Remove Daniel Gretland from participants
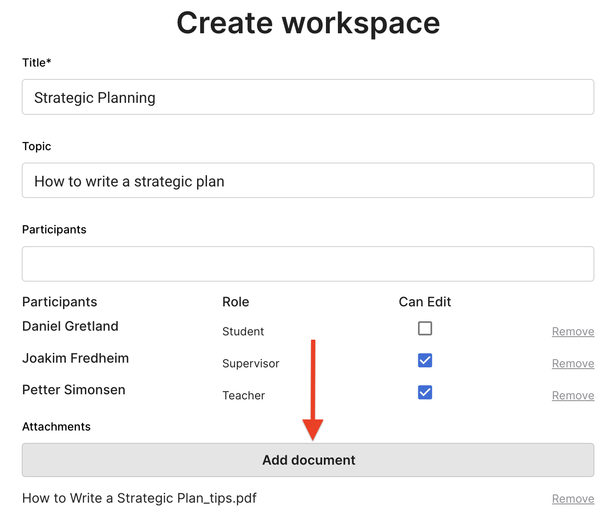Screen dimensions: 611x518 573,332
